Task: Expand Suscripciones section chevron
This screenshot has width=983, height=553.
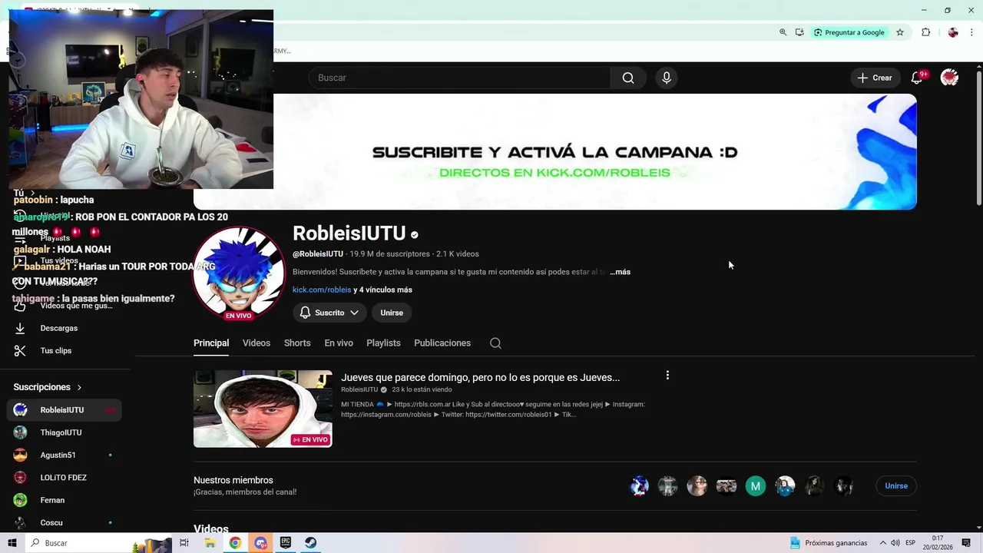Action: coord(79,387)
